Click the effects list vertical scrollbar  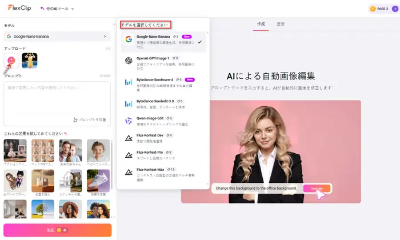112,166
